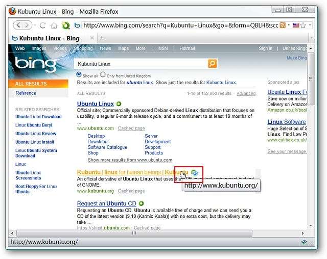
Task: Click inside the Bing search box
Action: 141,64
